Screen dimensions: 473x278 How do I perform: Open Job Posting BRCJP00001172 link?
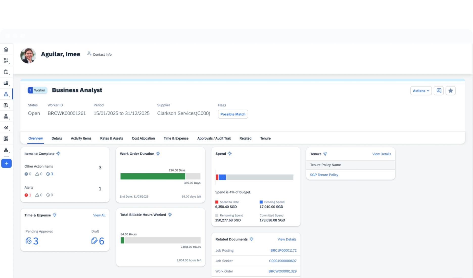pos(283,250)
